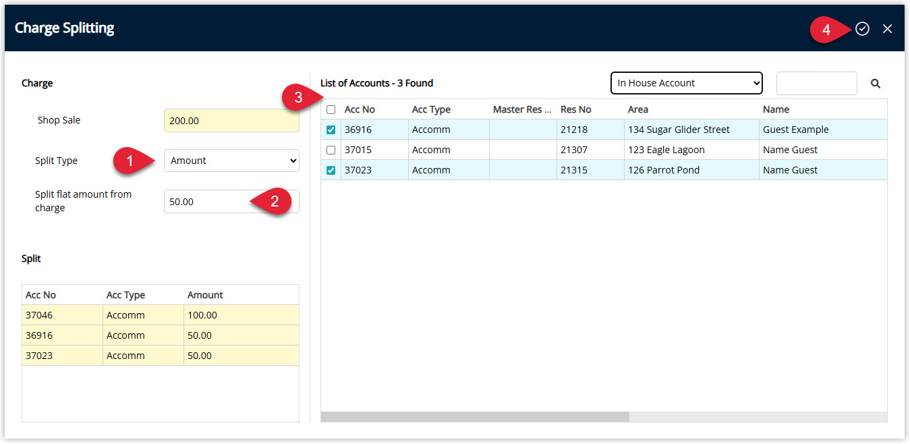910x444 pixels.
Task: Sort accounts by Acc Type column header
Action: 431,109
